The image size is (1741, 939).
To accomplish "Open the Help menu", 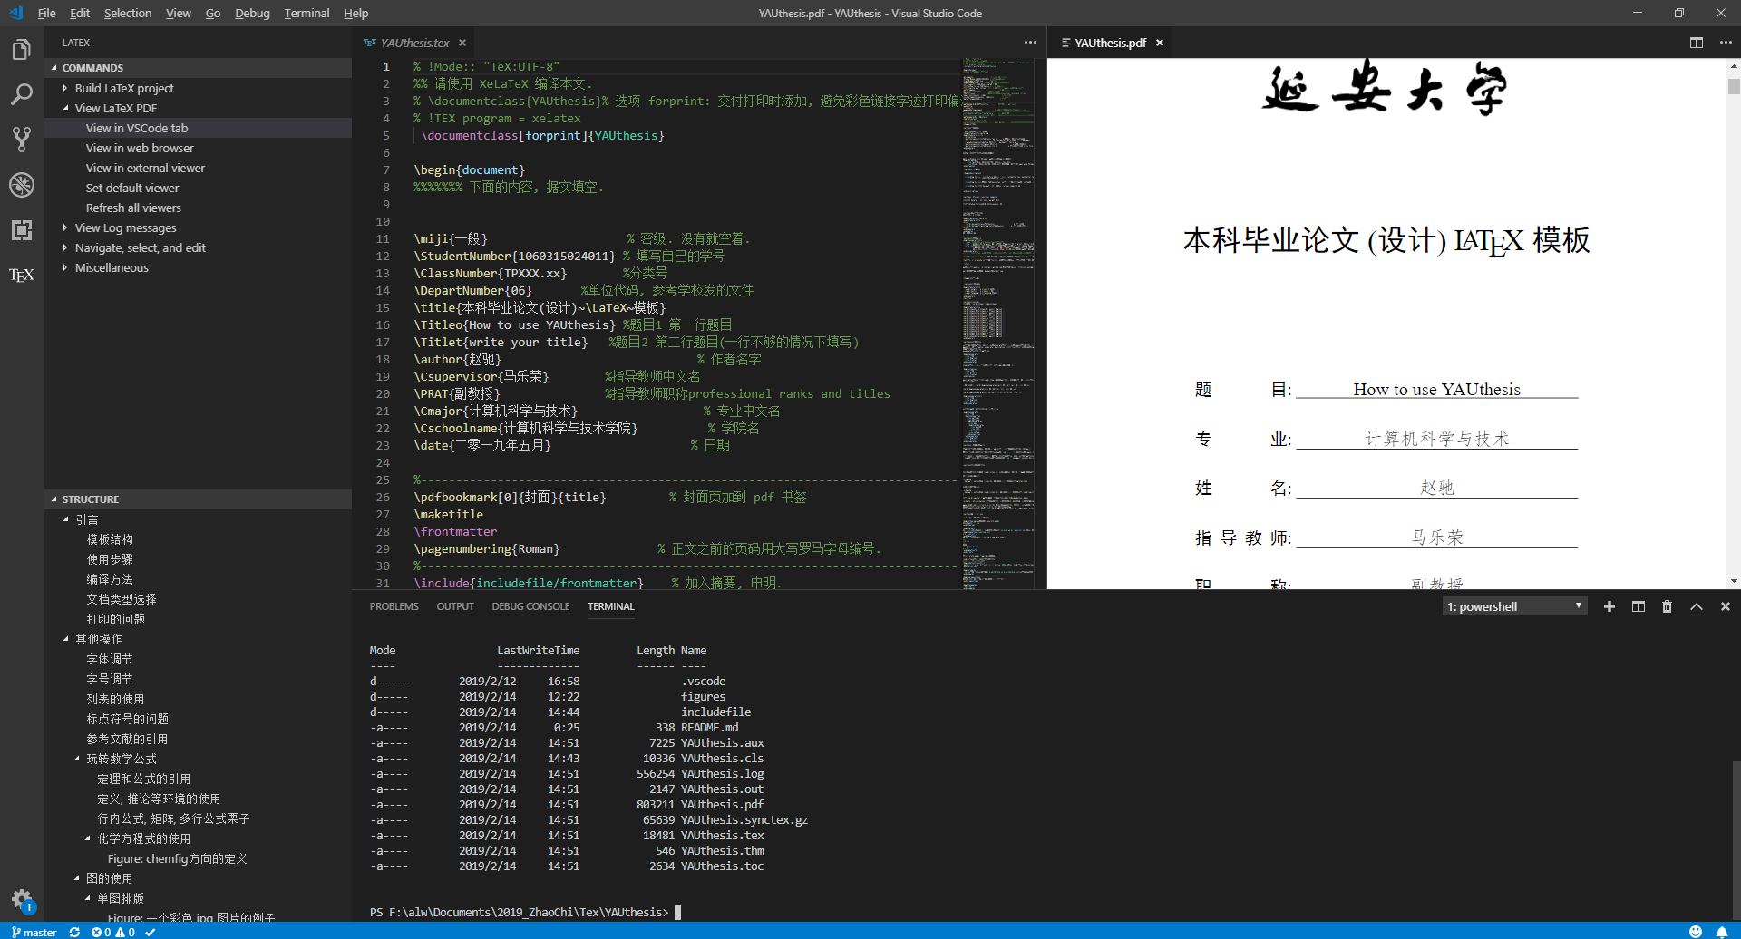I will 356,13.
